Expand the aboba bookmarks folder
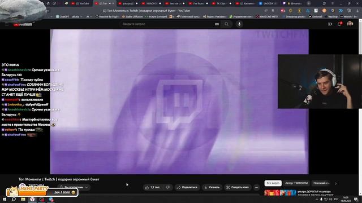The width and height of the screenshot is (362, 203). tap(77, 16)
